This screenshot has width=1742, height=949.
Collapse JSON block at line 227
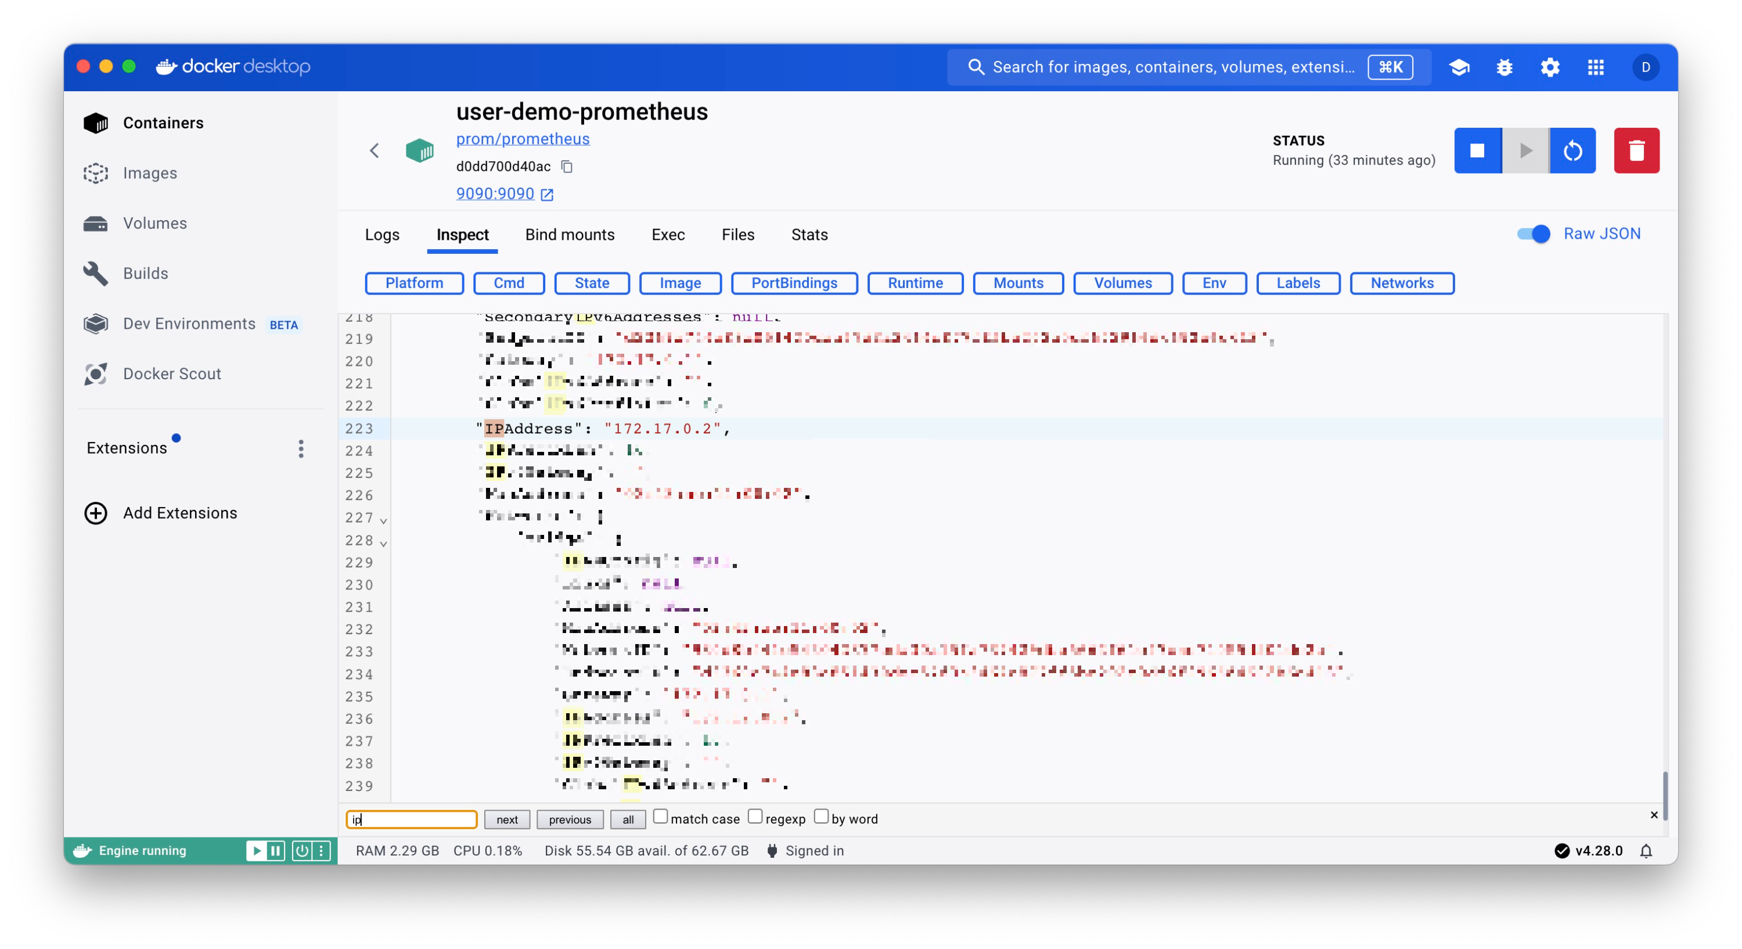coord(383,520)
